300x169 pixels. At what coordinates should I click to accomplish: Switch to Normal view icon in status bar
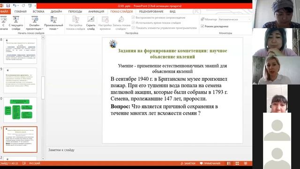click(x=229, y=163)
